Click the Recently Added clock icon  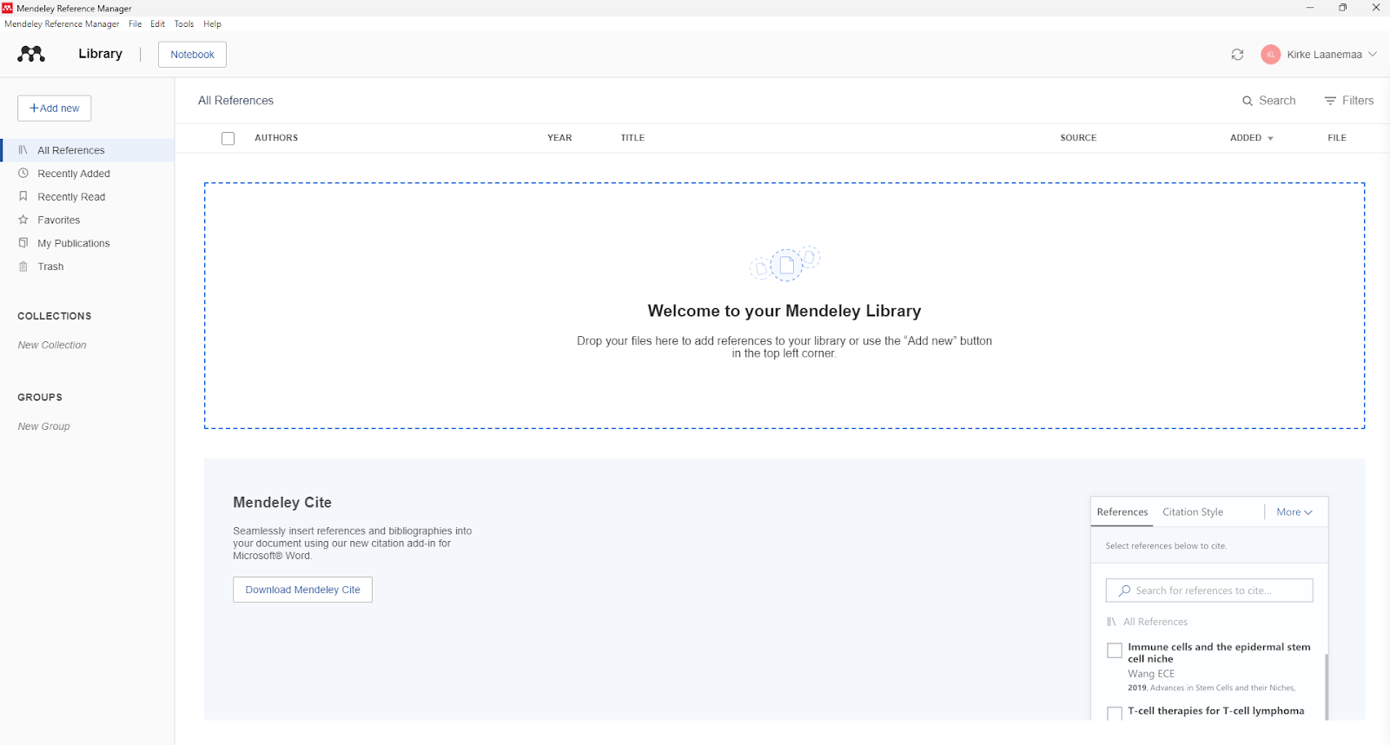coord(23,174)
